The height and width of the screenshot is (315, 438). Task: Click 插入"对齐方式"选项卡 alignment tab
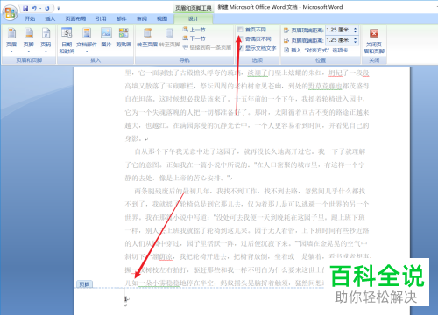coord(316,51)
